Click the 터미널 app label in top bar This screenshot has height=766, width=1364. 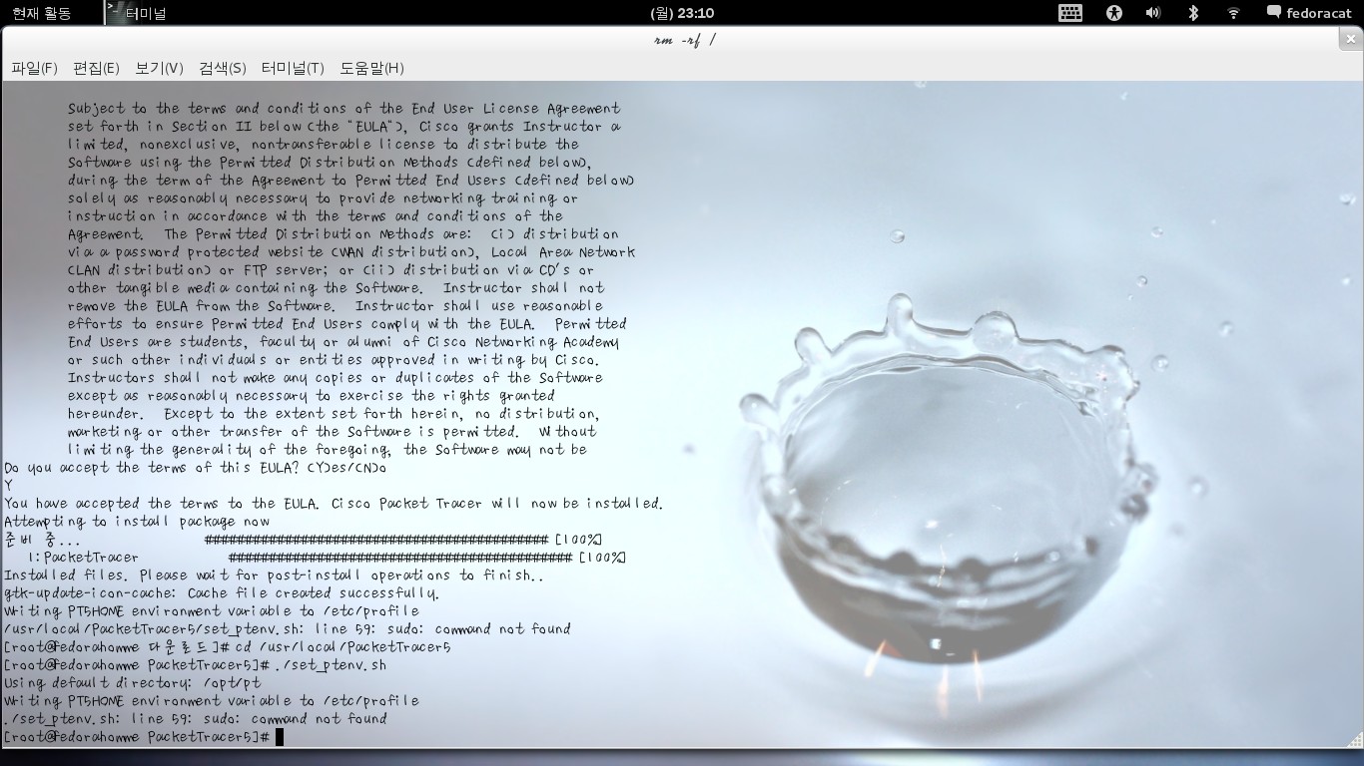[146, 13]
